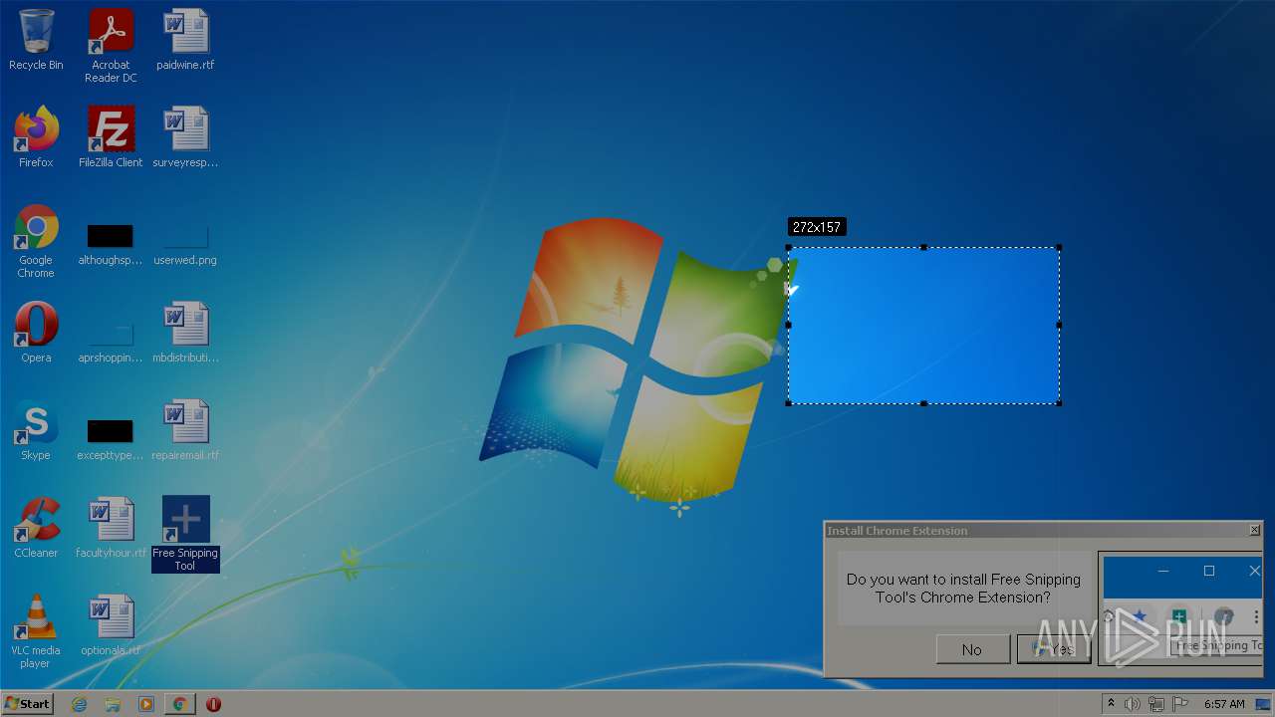Open Windows Explorer from the taskbar
The width and height of the screenshot is (1275, 717).
click(x=113, y=704)
